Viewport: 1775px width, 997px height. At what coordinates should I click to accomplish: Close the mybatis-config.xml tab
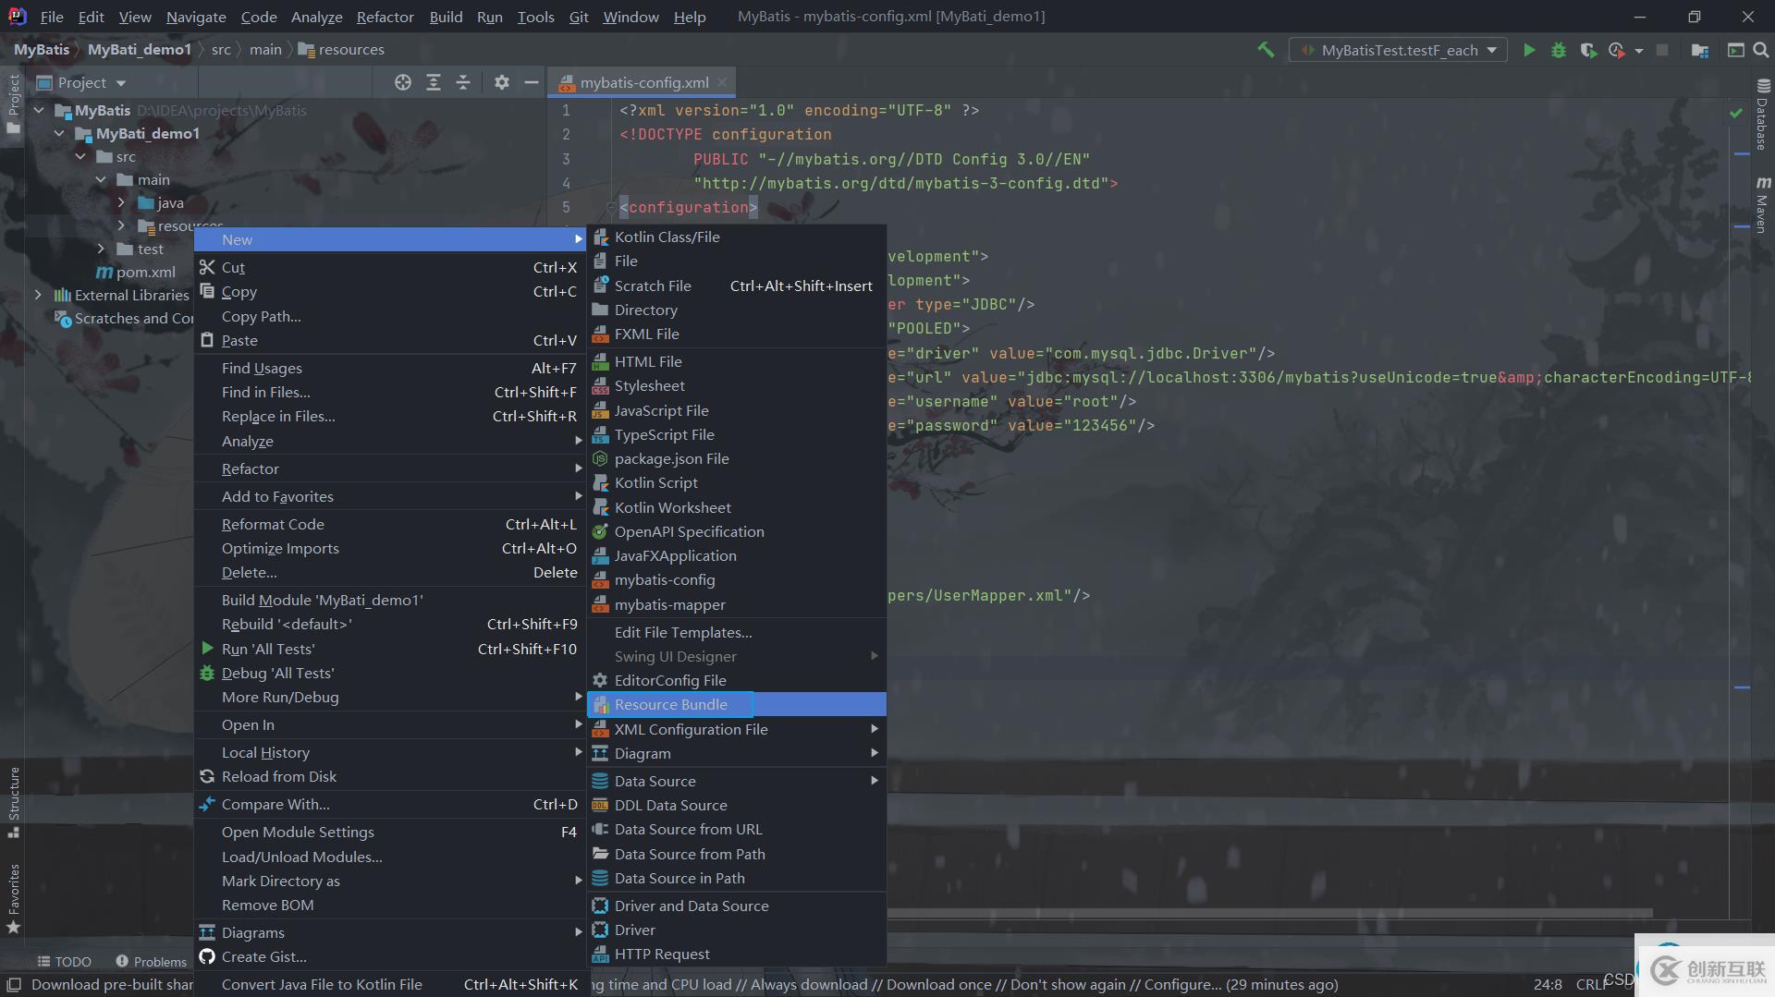click(722, 82)
